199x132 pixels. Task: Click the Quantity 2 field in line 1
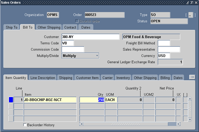130,100
